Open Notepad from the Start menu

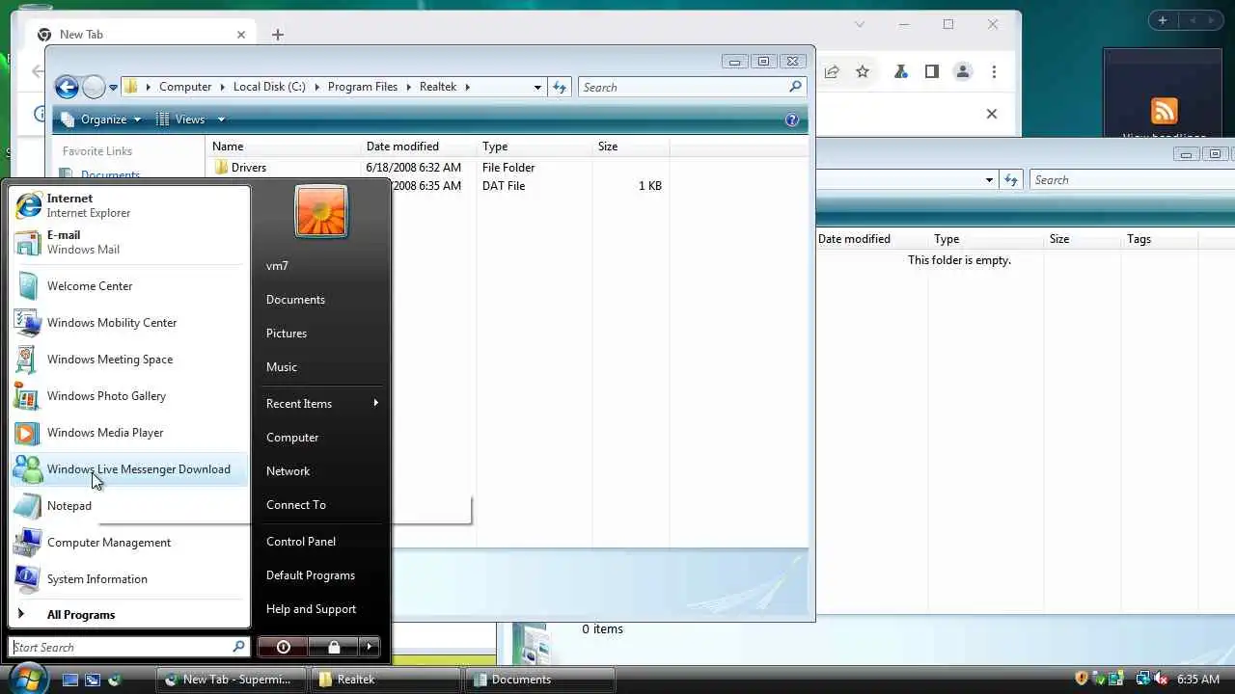[129, 506]
